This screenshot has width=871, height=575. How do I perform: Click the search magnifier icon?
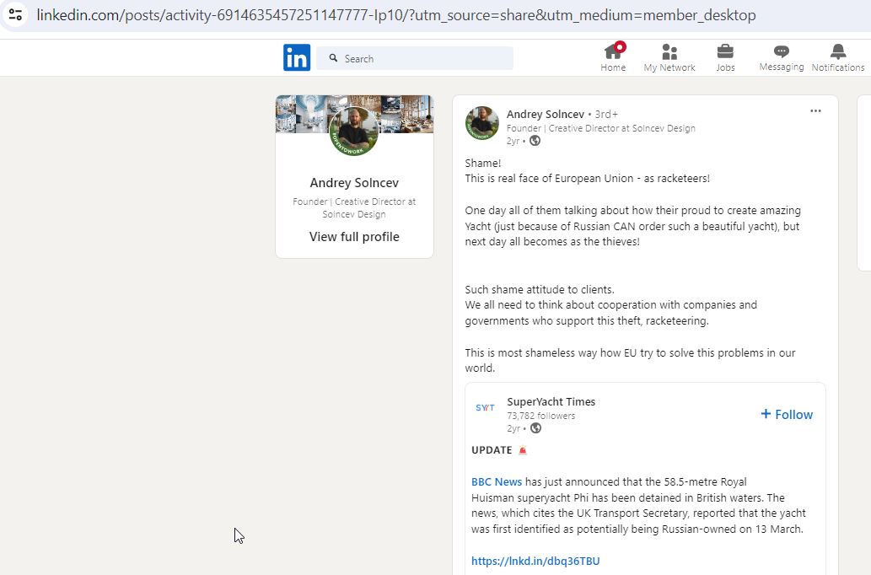click(x=333, y=58)
